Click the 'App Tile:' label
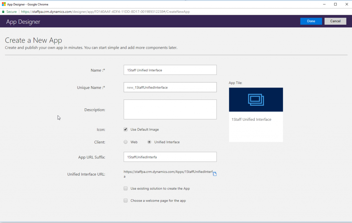The width and height of the screenshot is (352, 223). pyautogui.click(x=235, y=83)
